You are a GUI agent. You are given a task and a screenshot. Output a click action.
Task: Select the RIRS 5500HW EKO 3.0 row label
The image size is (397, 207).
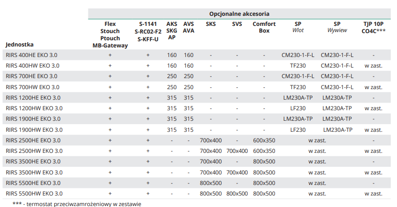coord(34,194)
